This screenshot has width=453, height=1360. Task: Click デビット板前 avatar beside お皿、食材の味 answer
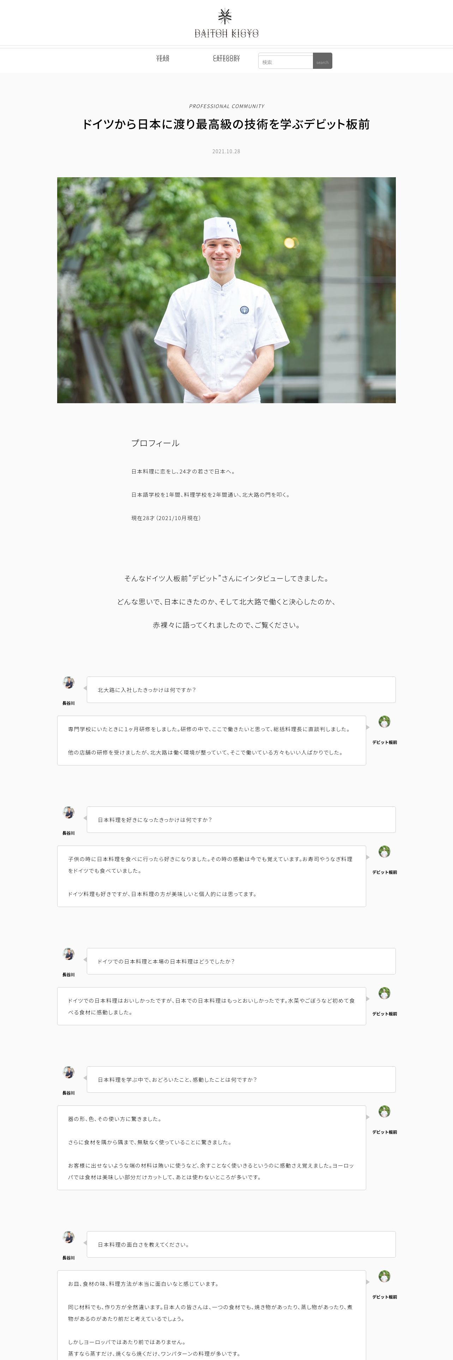coord(385,1276)
